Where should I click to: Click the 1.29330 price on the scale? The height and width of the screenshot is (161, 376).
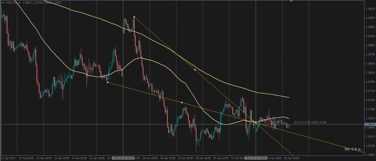coord(370,36)
